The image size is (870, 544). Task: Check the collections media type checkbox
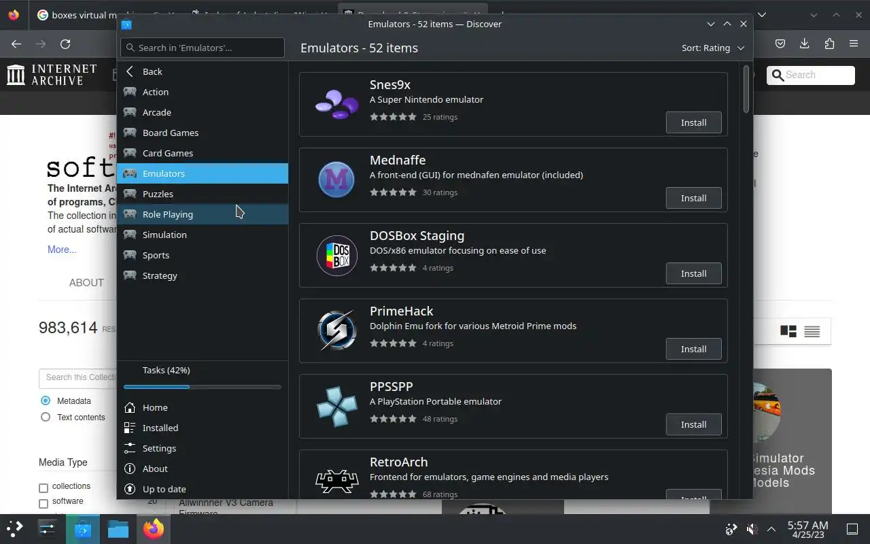click(43, 488)
